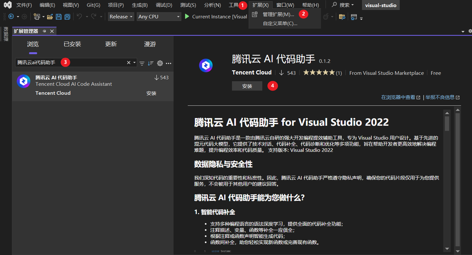Open the 在浏览器中查看 link
Image resolution: width=472 pixels, height=255 pixels.
(401, 97)
